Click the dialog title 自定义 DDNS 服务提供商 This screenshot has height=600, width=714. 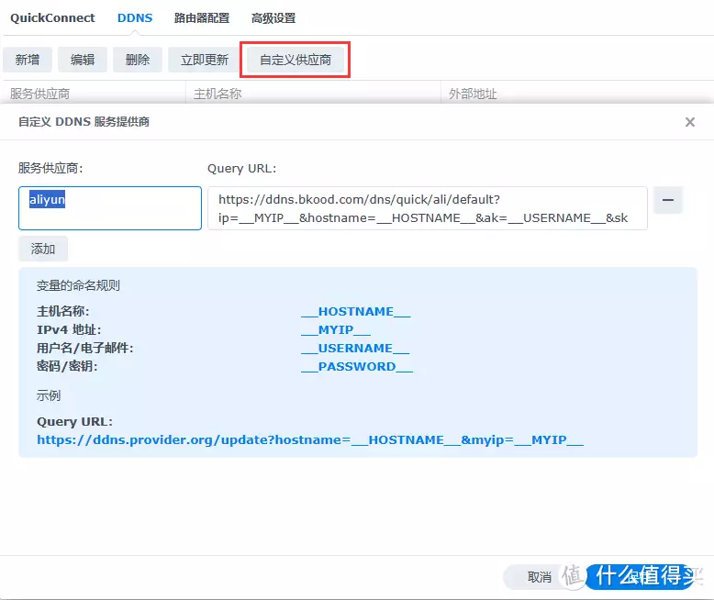tap(84, 121)
